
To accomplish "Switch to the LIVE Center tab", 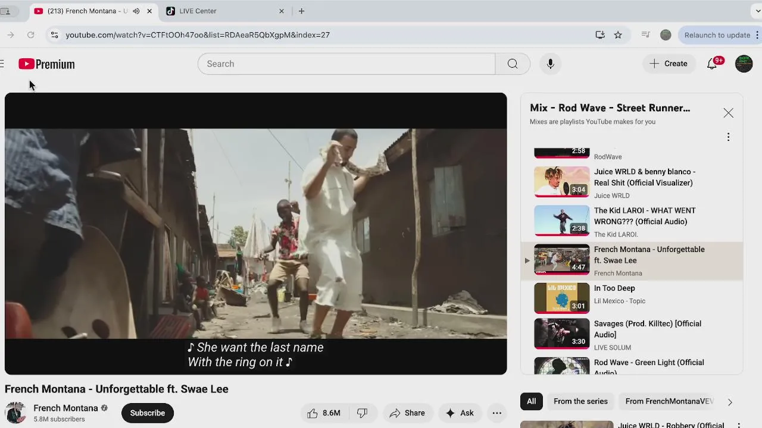I will 224,11.
